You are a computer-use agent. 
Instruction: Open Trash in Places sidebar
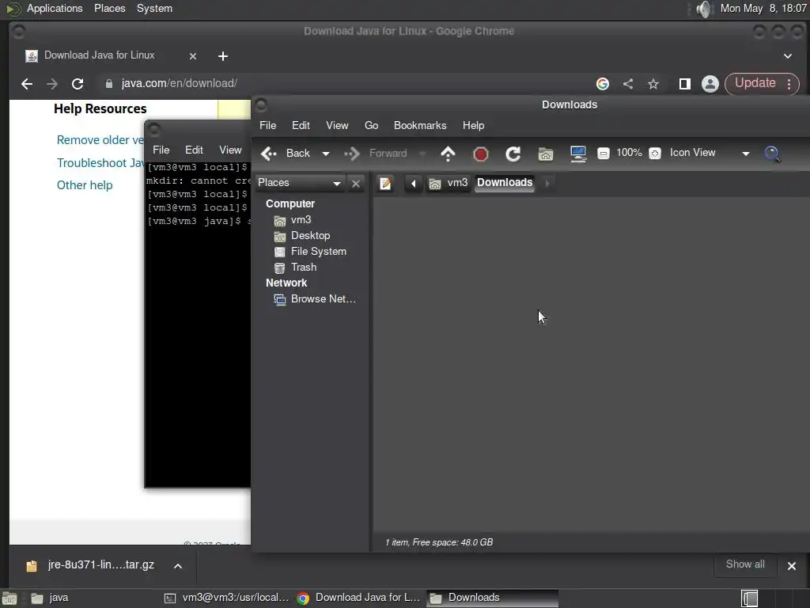click(296, 268)
